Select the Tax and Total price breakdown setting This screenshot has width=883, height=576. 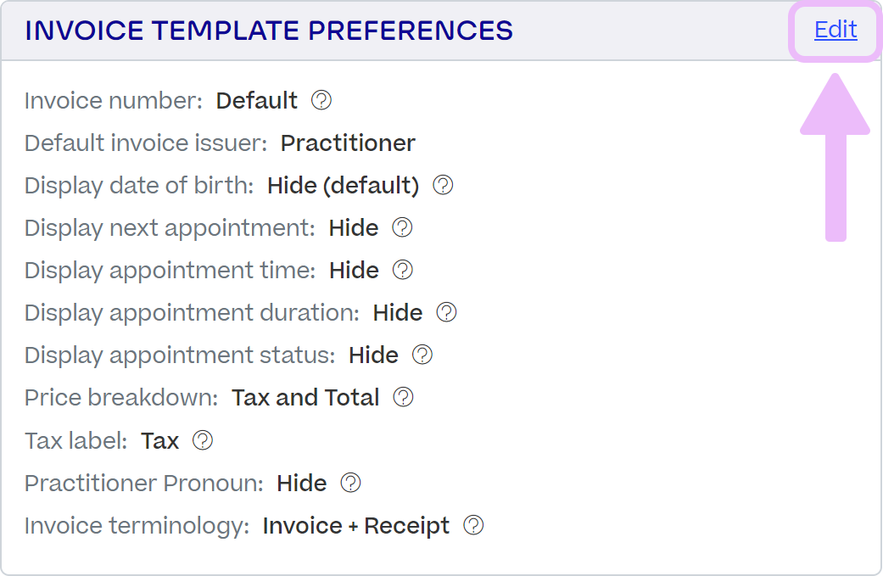coord(305,397)
